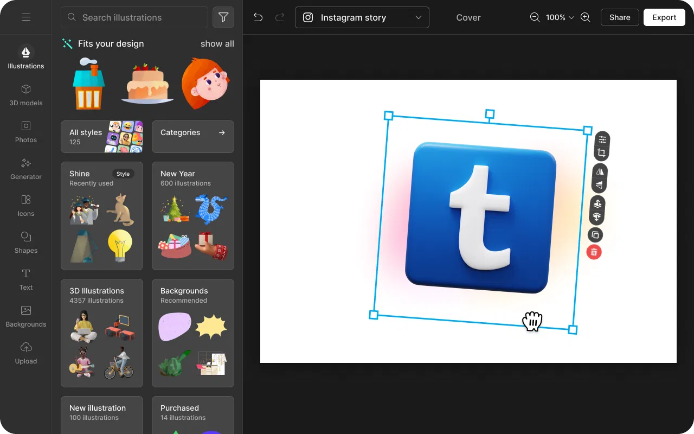Open the Icons section
Image resolution: width=694 pixels, height=434 pixels.
(x=25, y=205)
